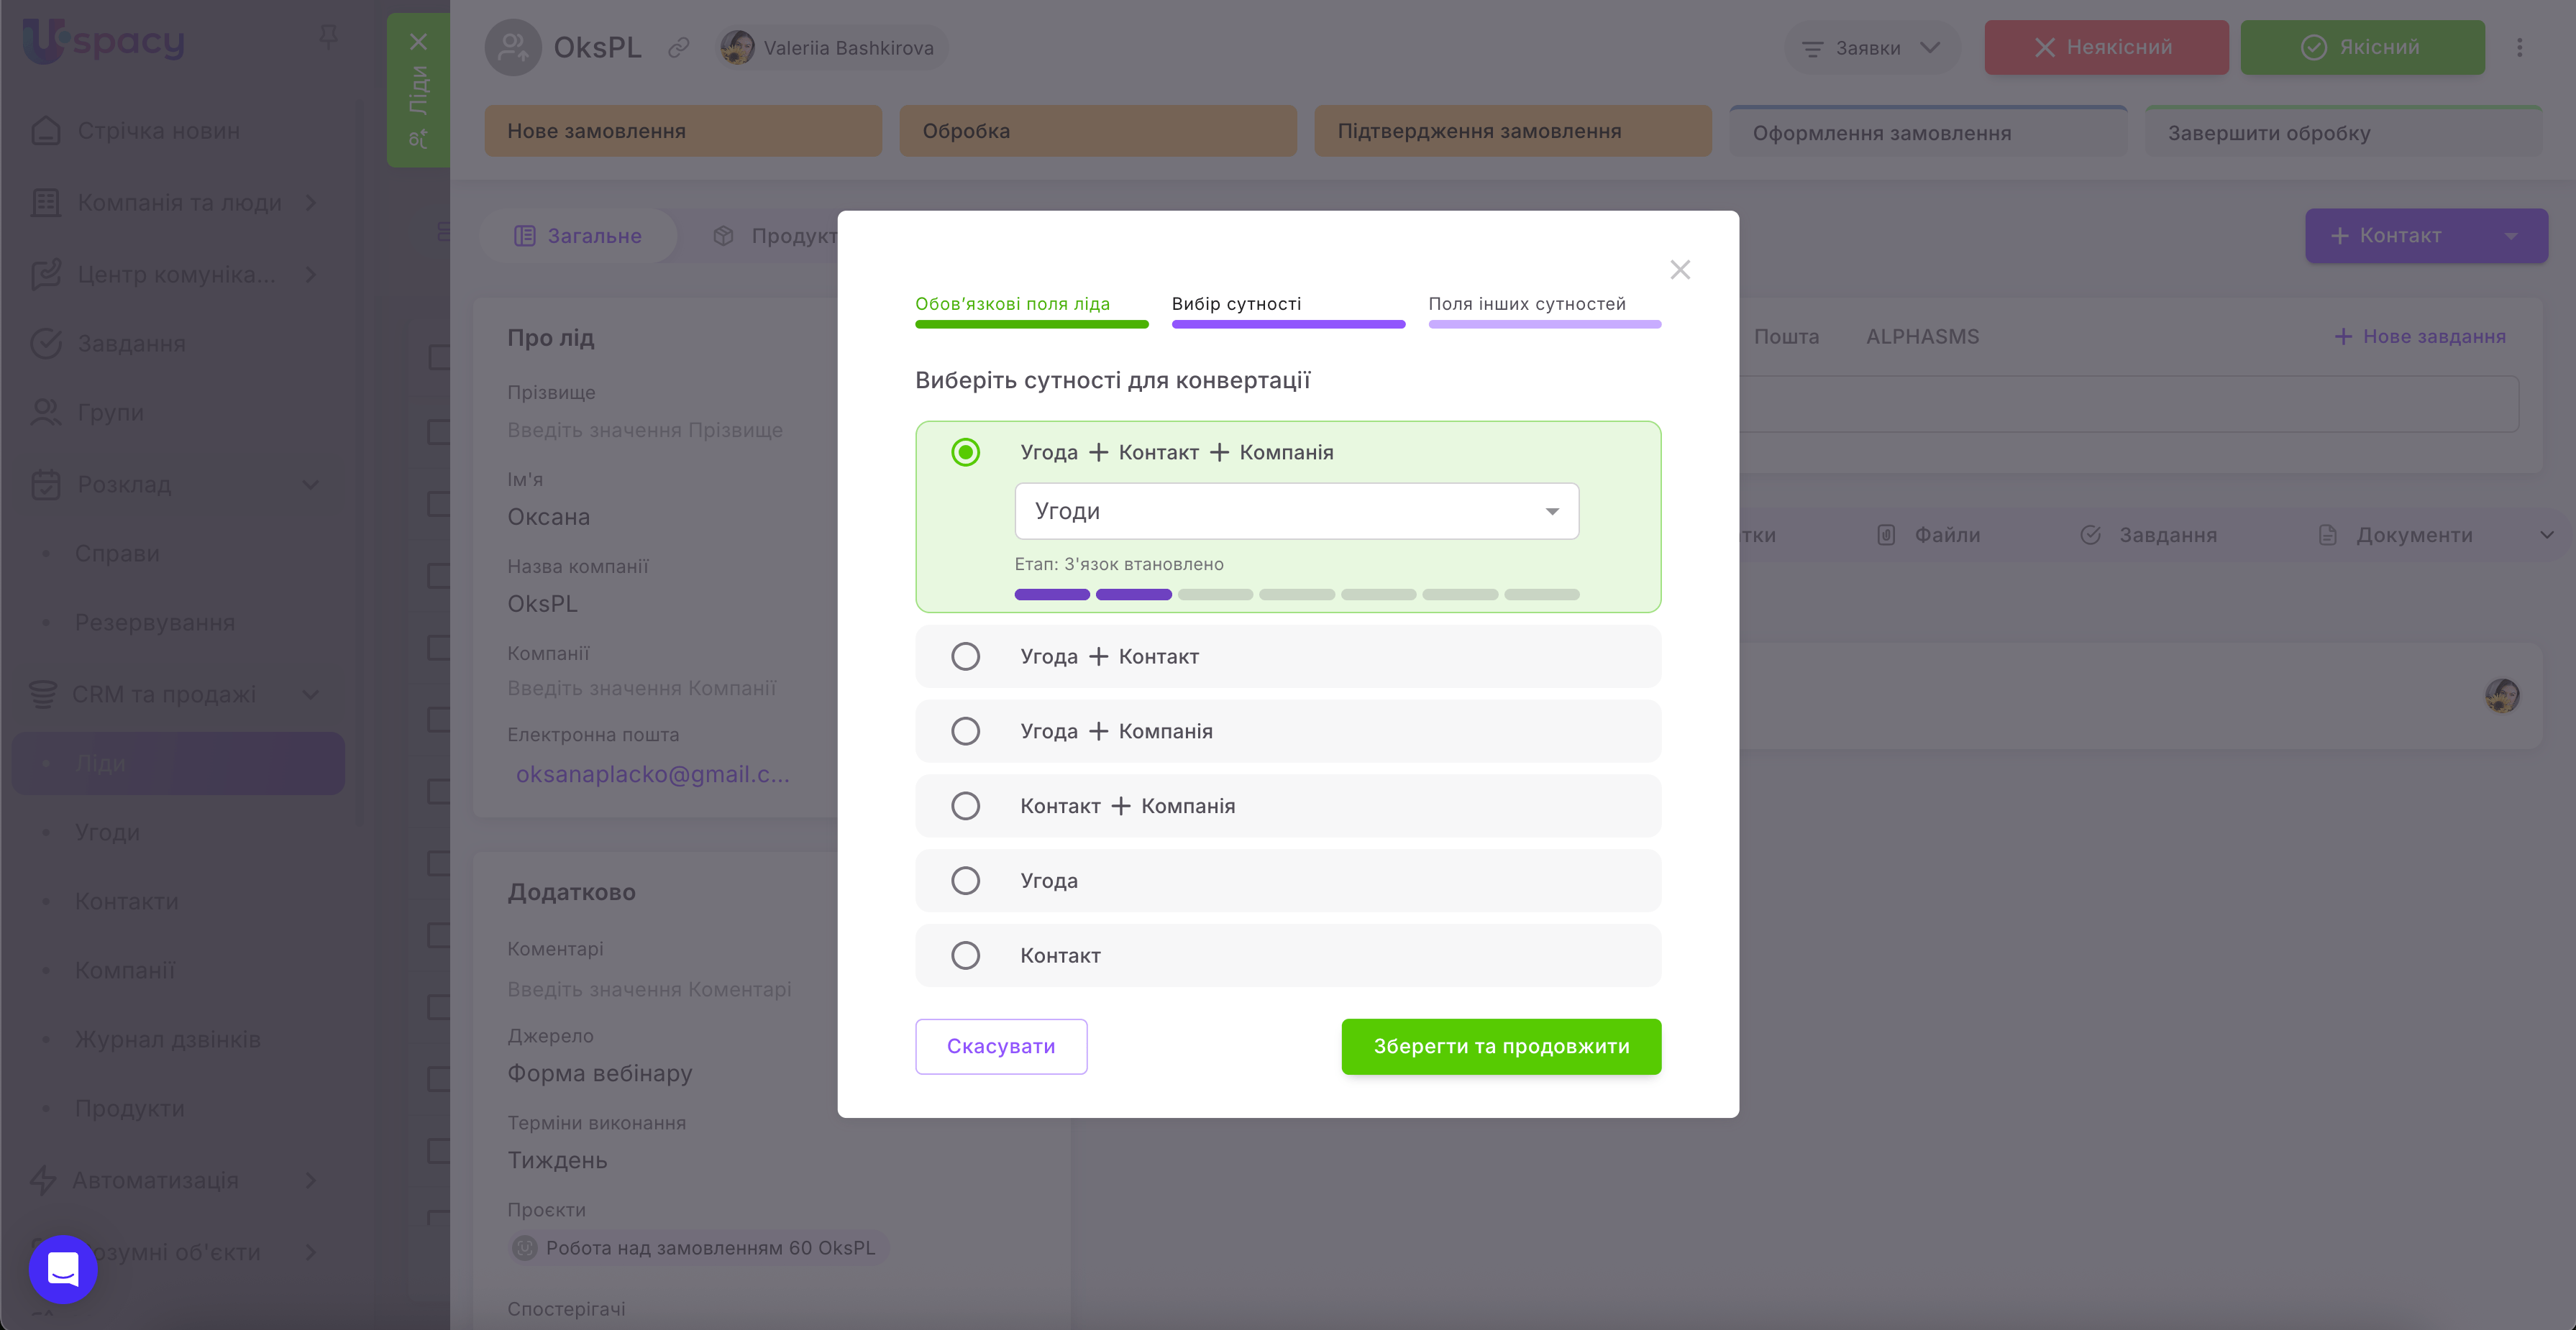Click the Документи document icon
Viewport: 2576px width, 1330px height.
[x=2328, y=535]
